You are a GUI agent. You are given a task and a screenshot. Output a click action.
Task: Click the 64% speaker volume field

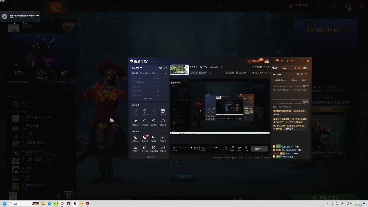coord(225,148)
